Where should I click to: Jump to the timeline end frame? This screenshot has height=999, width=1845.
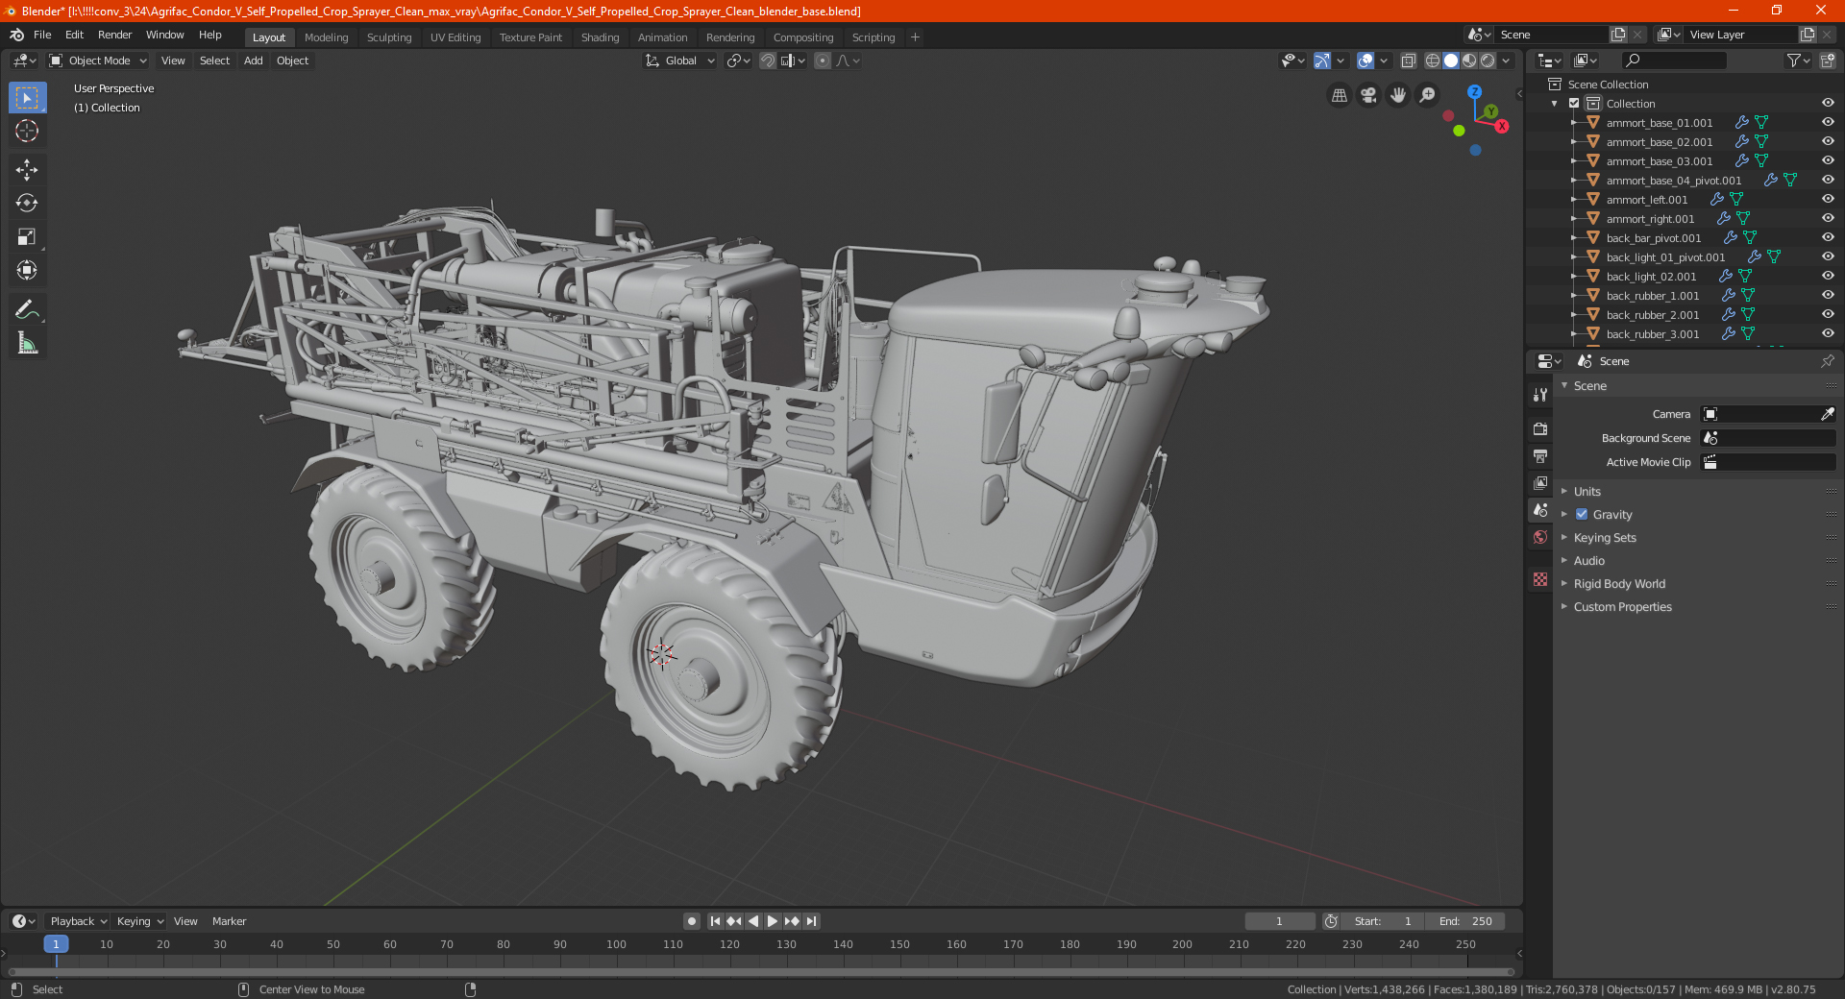(x=811, y=921)
